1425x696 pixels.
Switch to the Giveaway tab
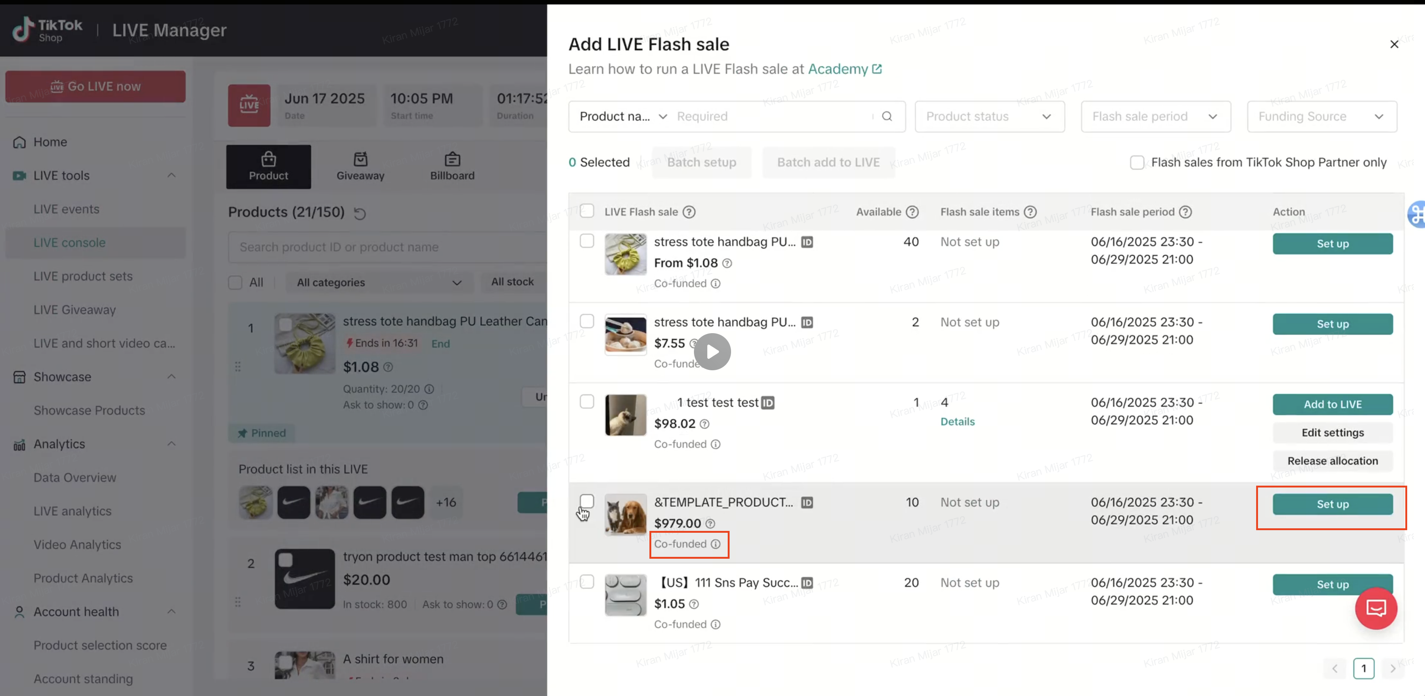(360, 167)
